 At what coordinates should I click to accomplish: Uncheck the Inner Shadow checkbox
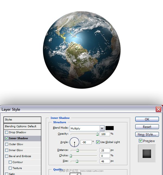(x=7, y=138)
